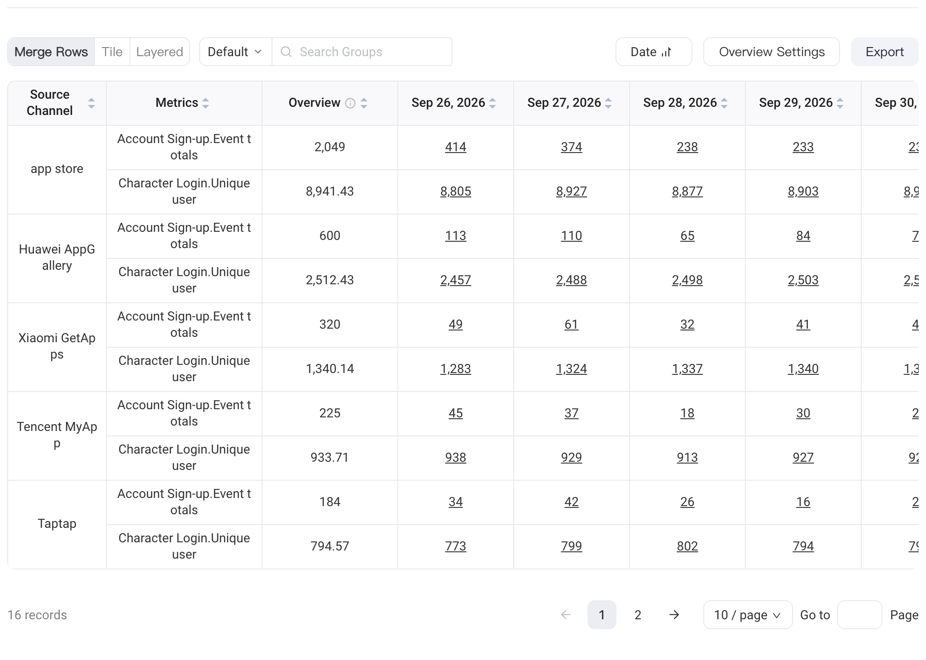Open Taptap login value 794
The height and width of the screenshot is (660, 926).
pos(803,546)
